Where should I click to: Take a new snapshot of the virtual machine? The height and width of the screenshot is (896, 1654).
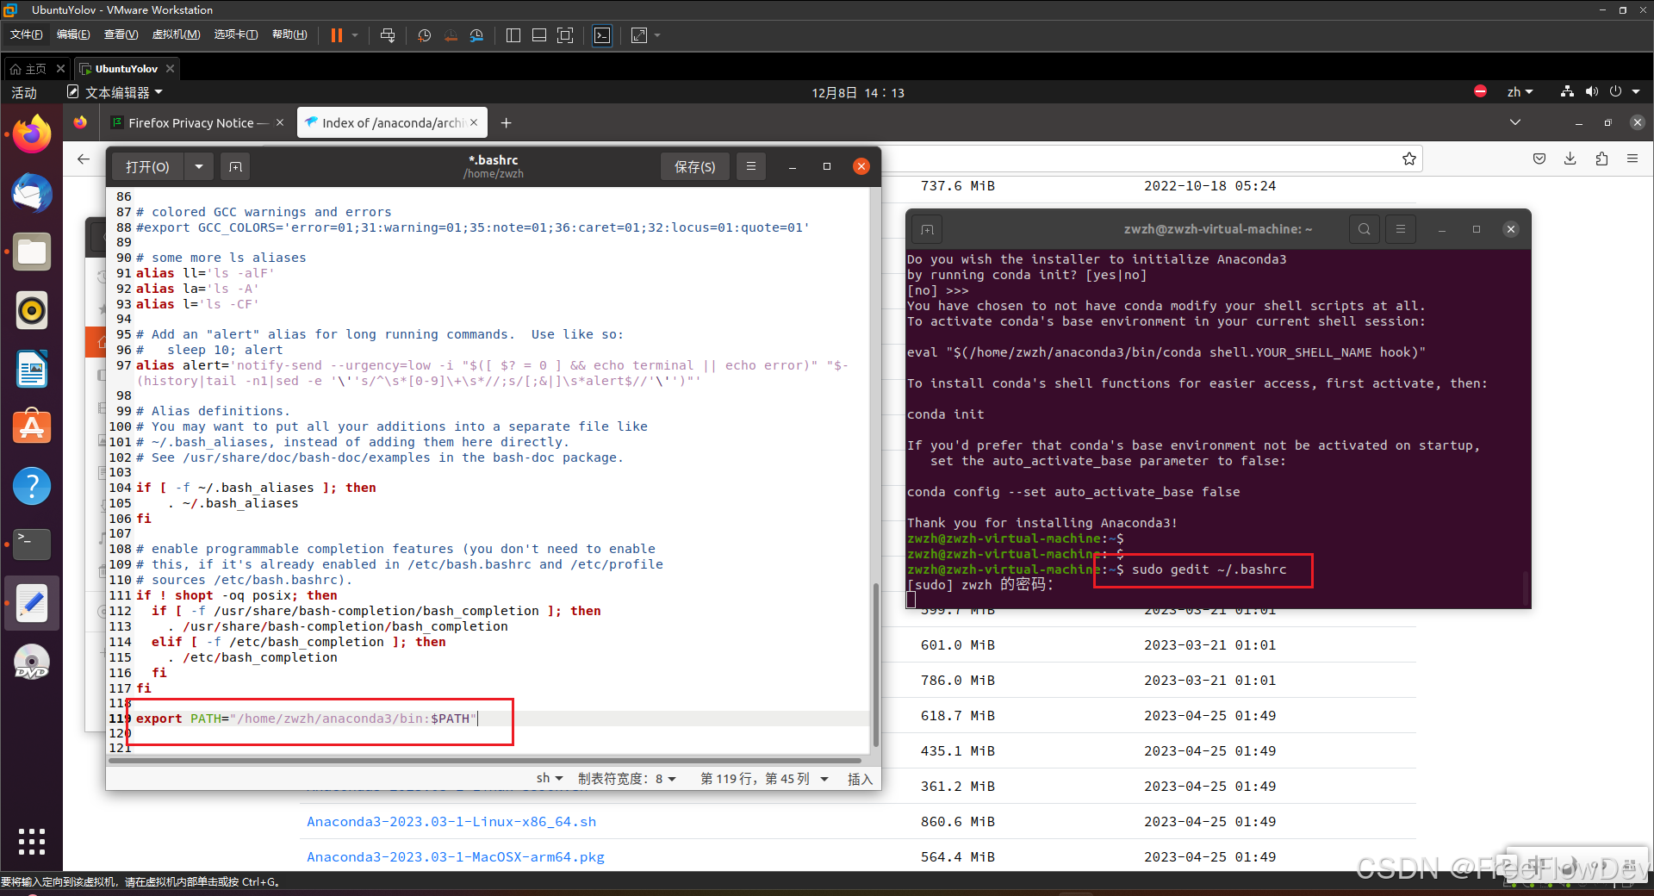423,35
